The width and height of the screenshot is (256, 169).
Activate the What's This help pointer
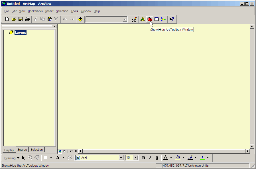[x=172, y=19]
